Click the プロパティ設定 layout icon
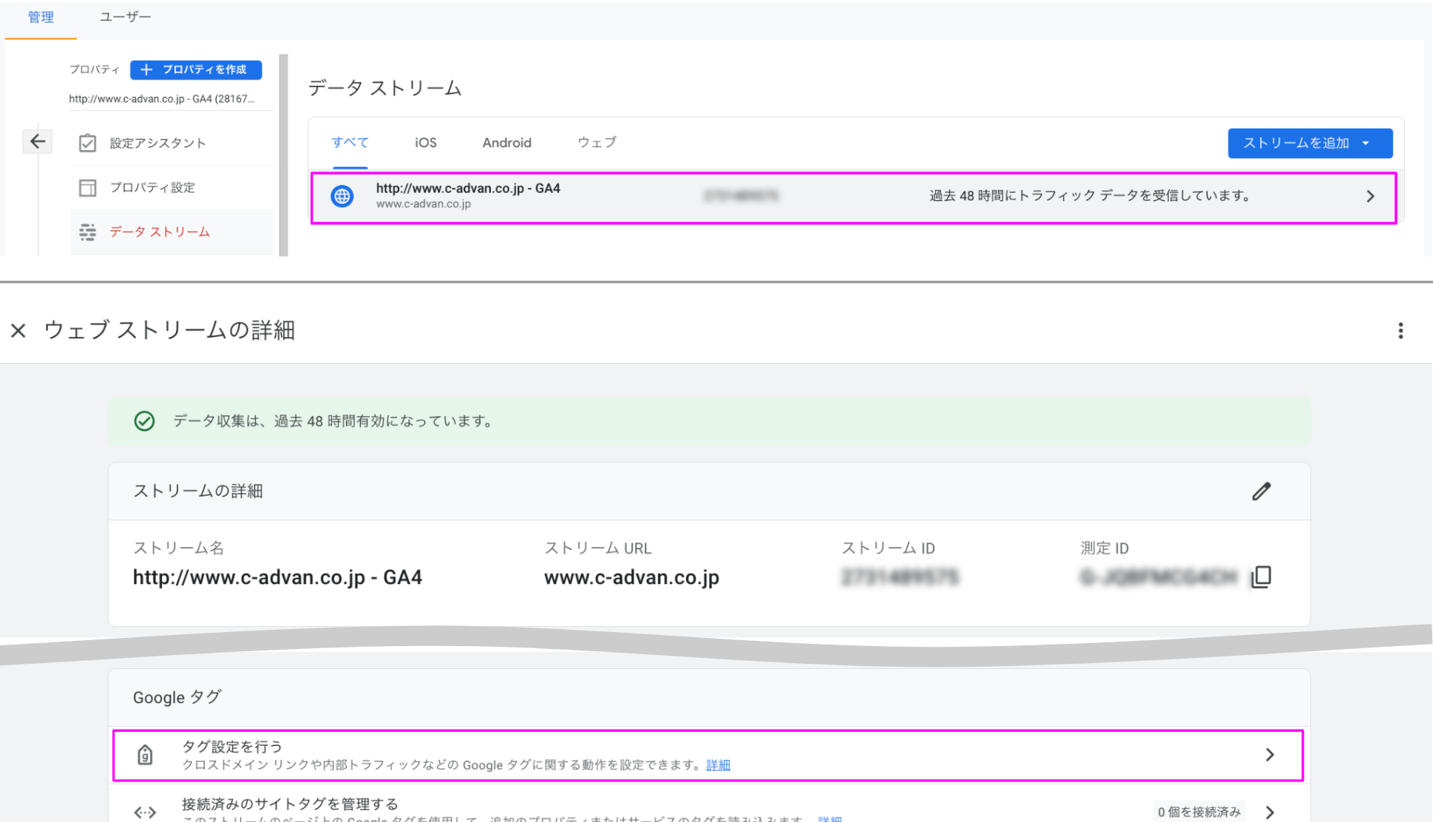 pyautogui.click(x=87, y=188)
